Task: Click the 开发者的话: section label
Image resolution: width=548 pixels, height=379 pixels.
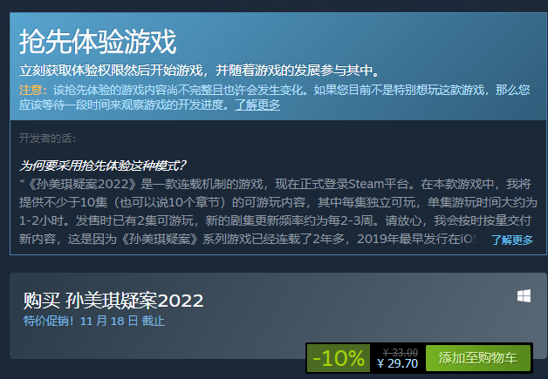Action: (47, 139)
